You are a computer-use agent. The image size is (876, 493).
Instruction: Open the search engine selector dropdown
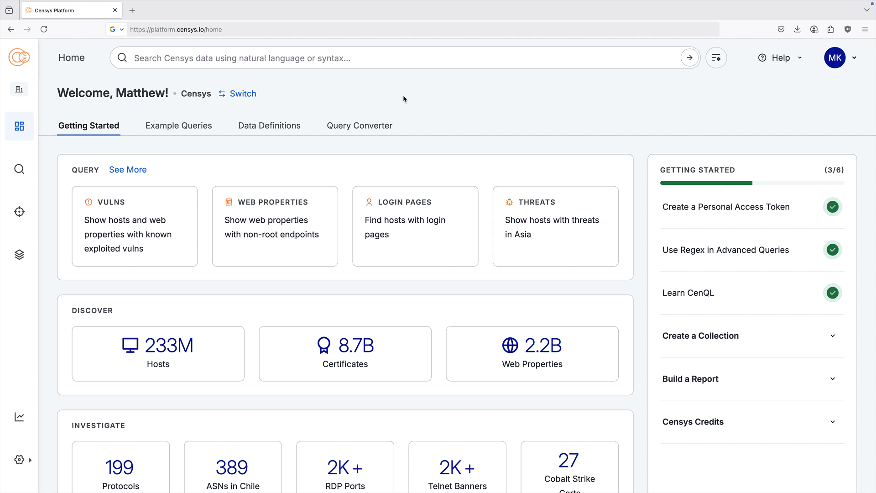(117, 29)
